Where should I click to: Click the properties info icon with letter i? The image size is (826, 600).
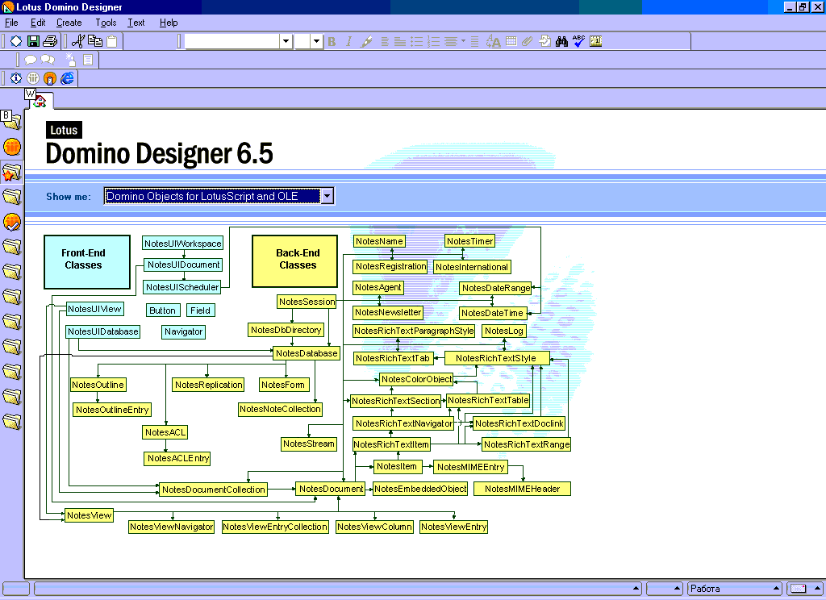coord(16,78)
